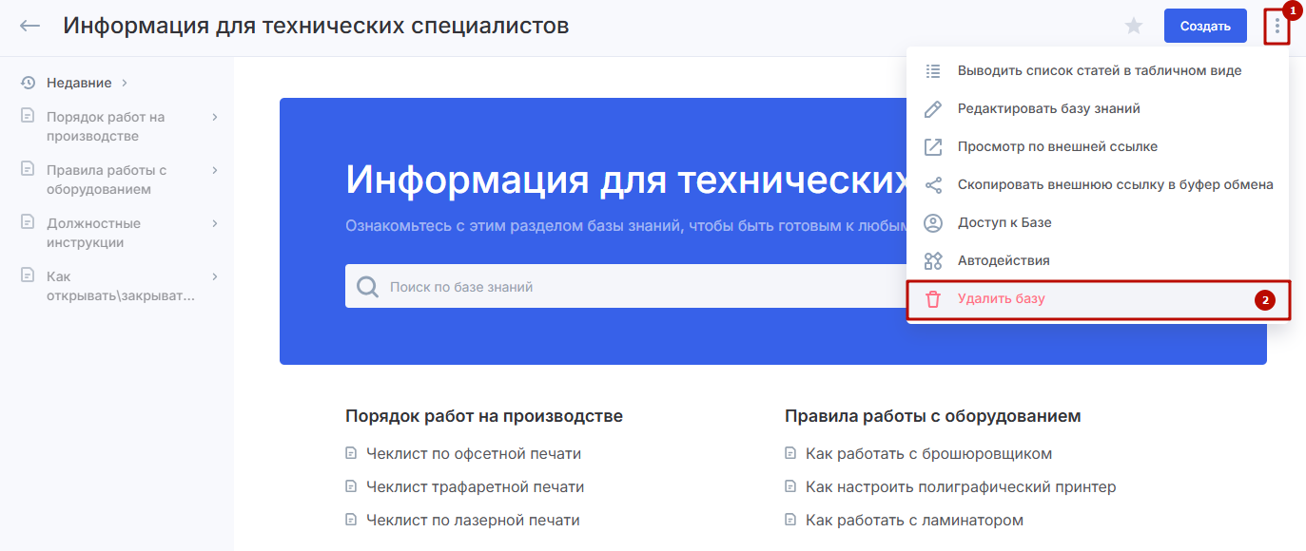Click the share icon for copying external link
Screen dimensions: 1306x551
933,185
